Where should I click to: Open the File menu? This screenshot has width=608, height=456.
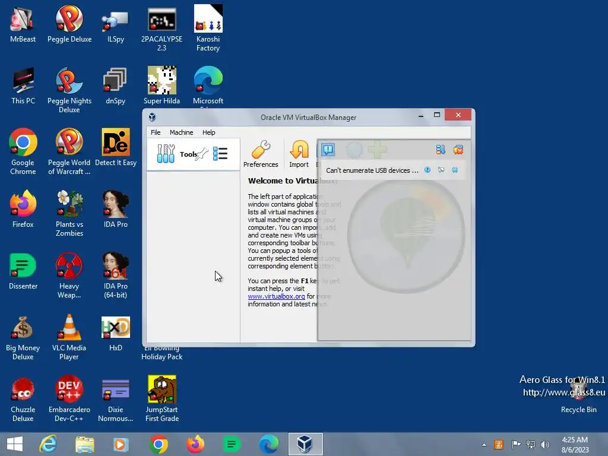156,132
